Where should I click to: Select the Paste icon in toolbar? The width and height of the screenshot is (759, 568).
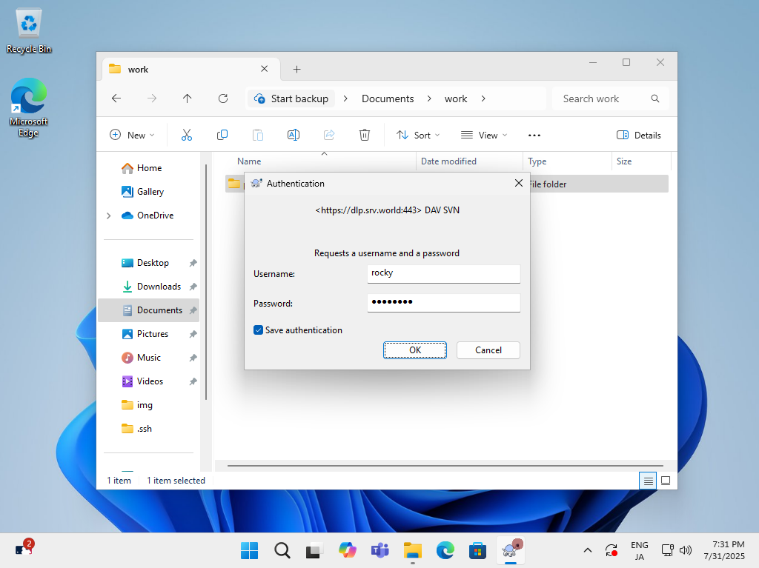tap(258, 135)
